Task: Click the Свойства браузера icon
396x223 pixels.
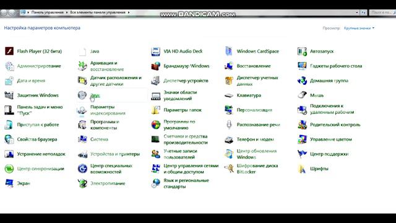Action: [x=9, y=139]
